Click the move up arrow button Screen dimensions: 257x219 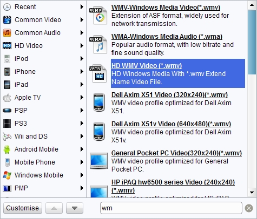coord(54,208)
